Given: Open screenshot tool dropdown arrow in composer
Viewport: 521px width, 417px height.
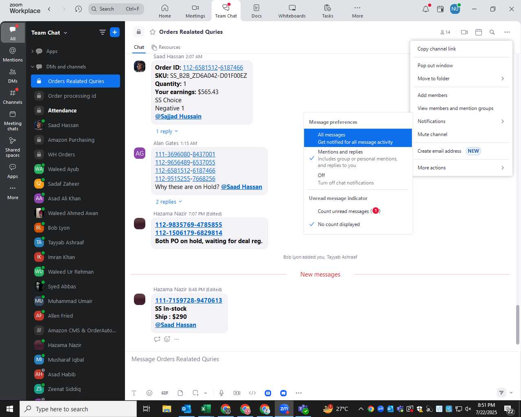Looking at the screenshot, I should (x=206, y=393).
